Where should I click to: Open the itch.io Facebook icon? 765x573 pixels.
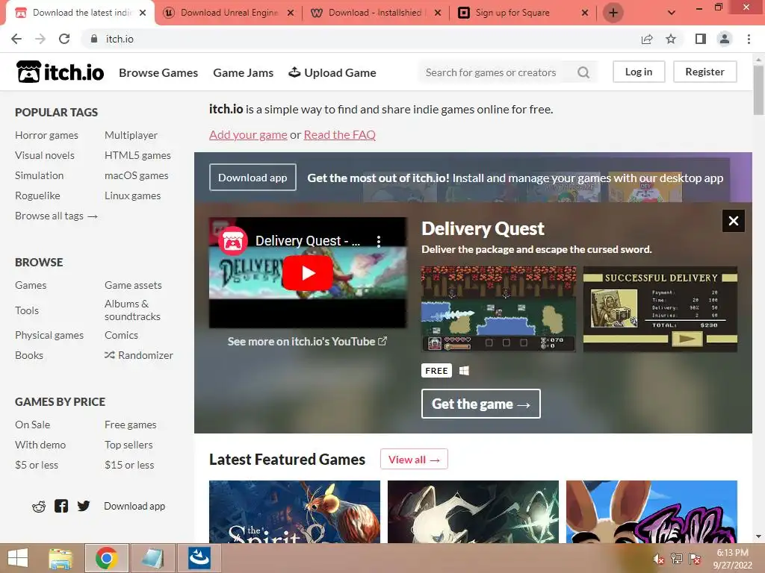tap(61, 507)
